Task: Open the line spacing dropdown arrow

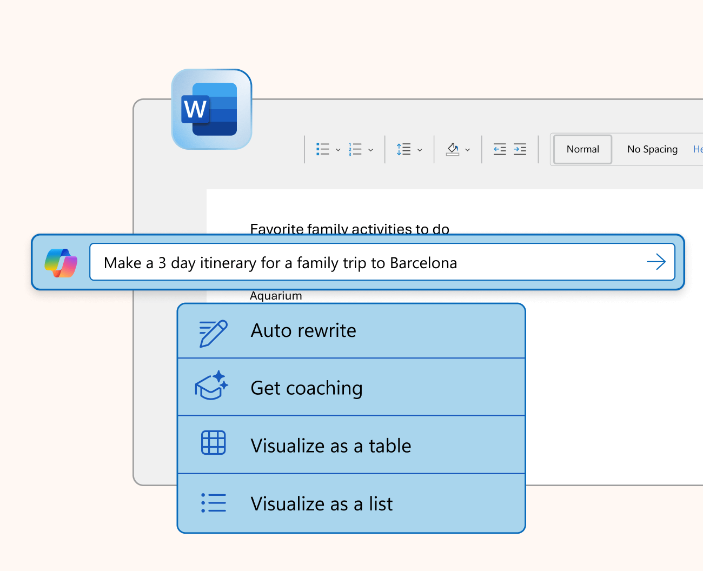Action: point(420,150)
